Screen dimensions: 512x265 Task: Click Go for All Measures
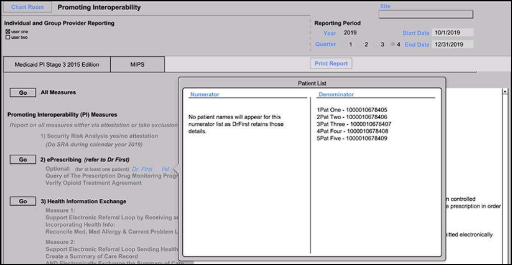click(x=23, y=93)
